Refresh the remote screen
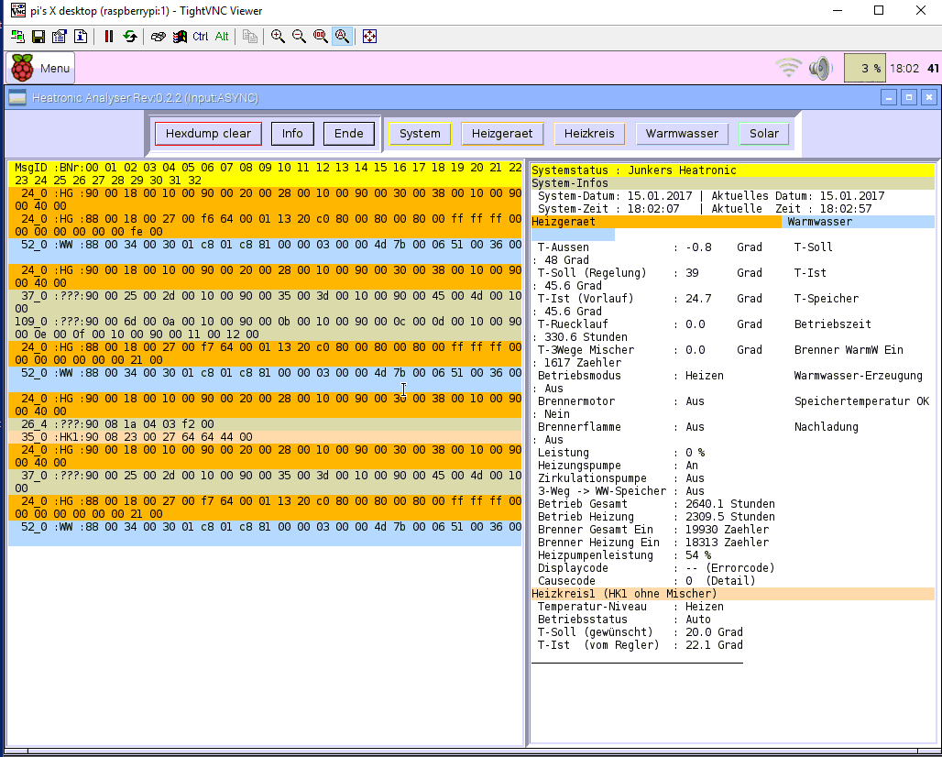The height and width of the screenshot is (757, 942). click(x=130, y=37)
